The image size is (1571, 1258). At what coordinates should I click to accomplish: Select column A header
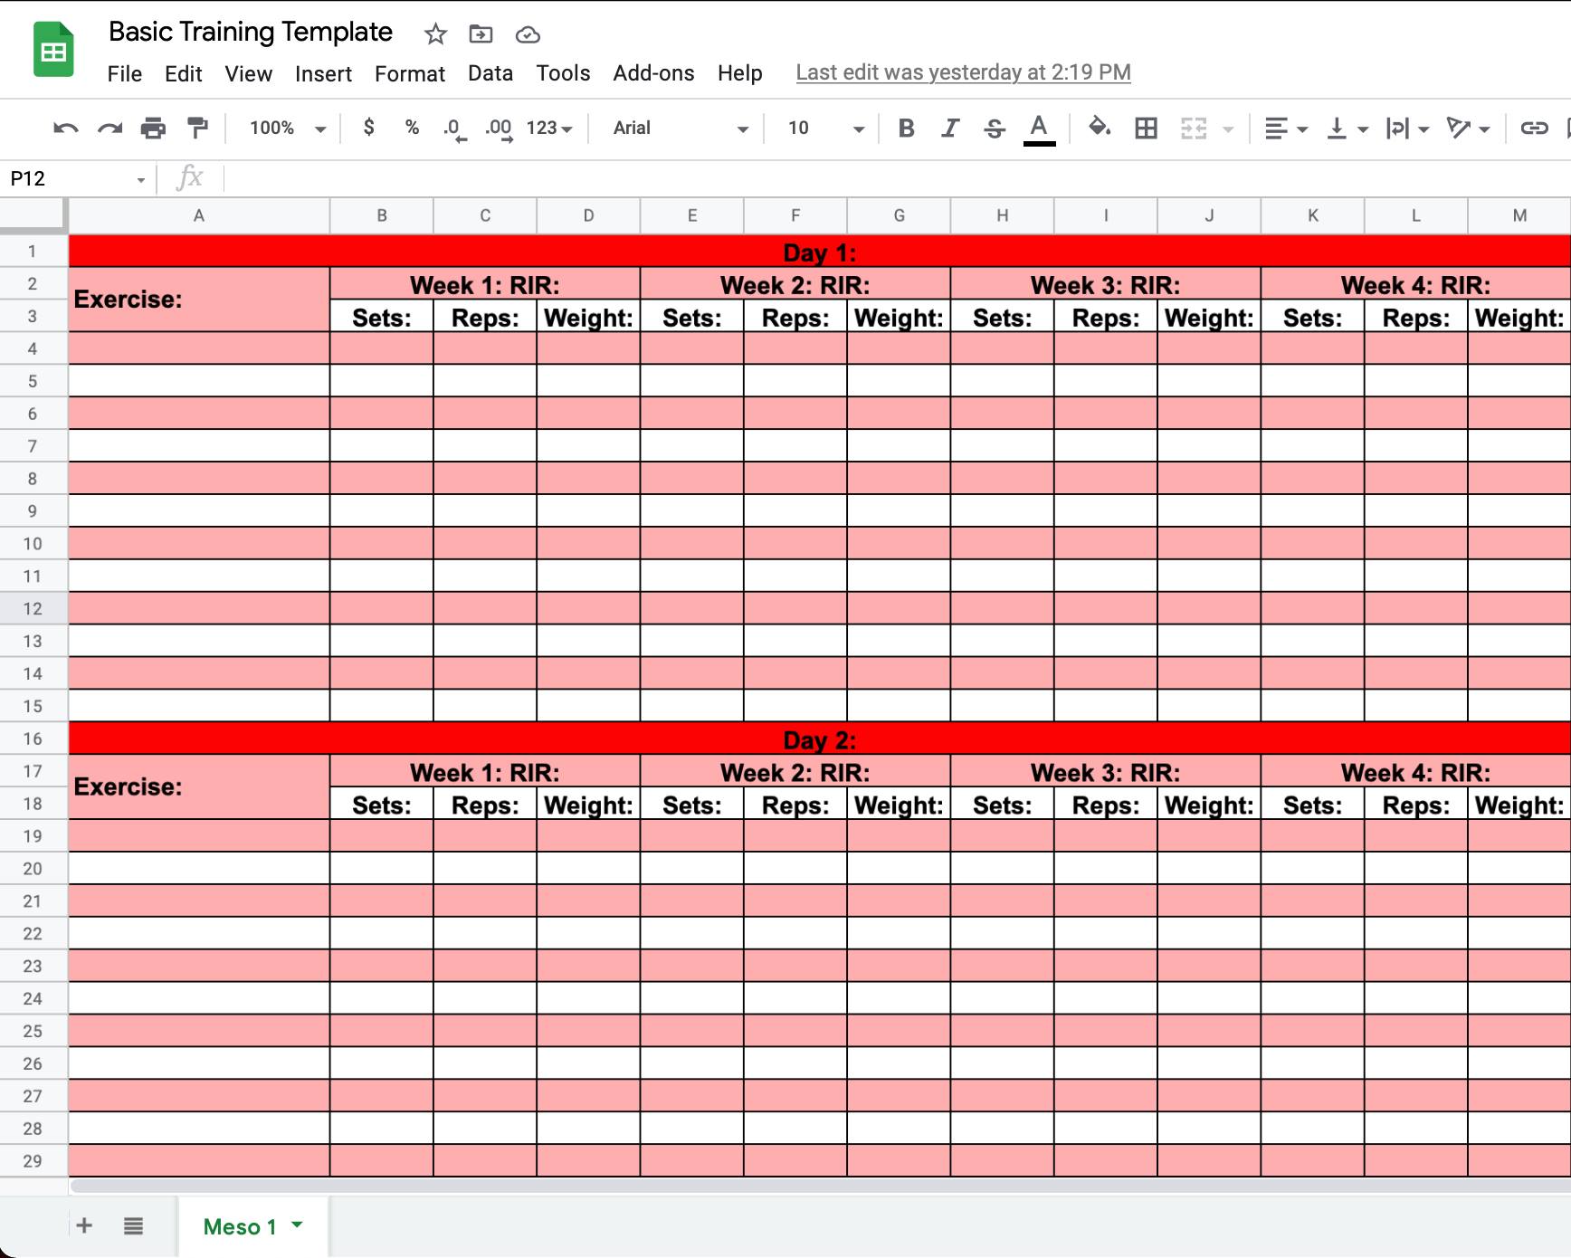199,215
